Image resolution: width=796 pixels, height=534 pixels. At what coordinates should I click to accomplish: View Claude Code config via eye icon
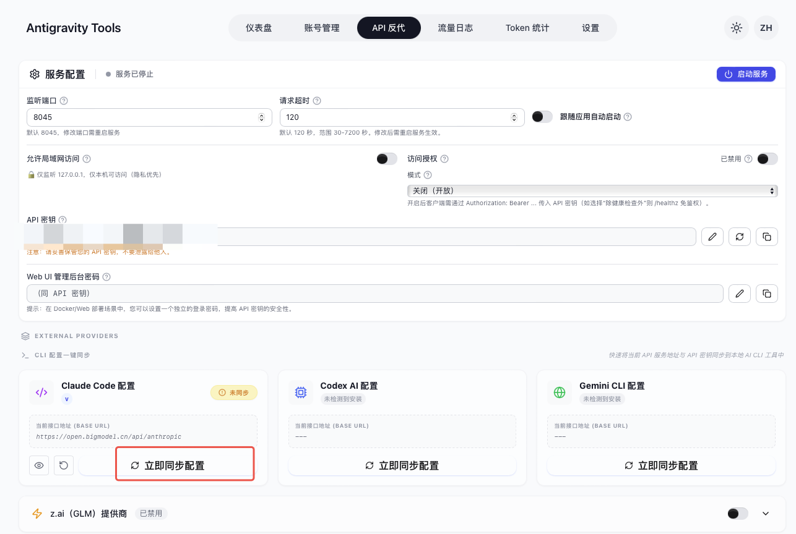[x=39, y=465]
